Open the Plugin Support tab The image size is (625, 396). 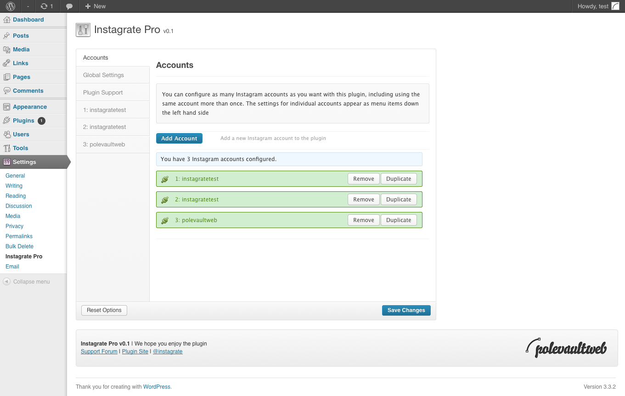[x=102, y=92]
